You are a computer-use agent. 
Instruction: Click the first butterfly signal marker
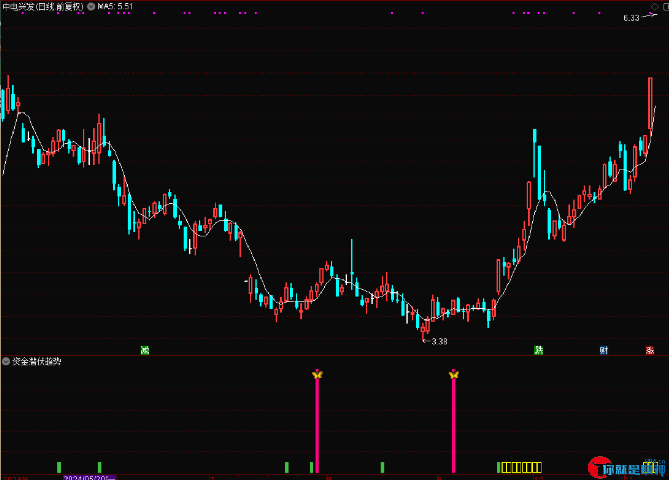coord(317,374)
